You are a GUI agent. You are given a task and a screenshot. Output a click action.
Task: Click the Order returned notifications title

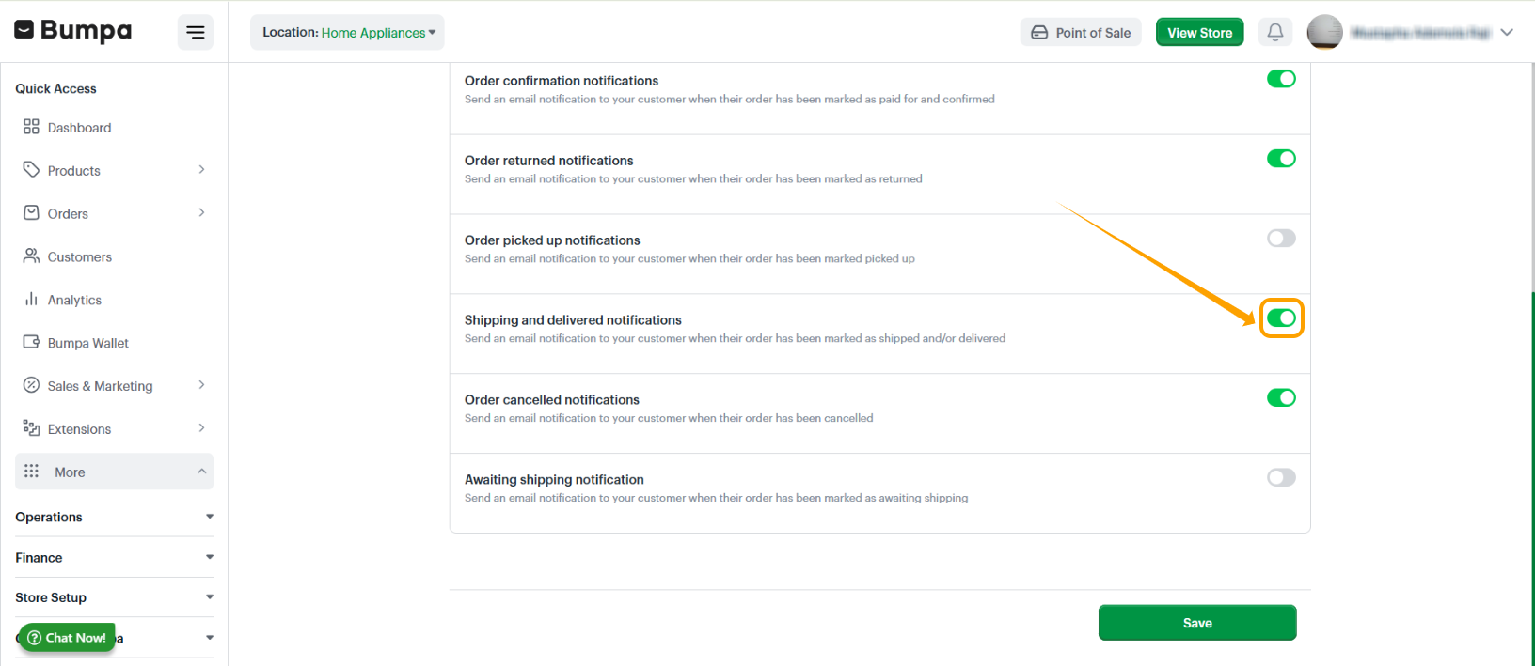tap(549, 161)
